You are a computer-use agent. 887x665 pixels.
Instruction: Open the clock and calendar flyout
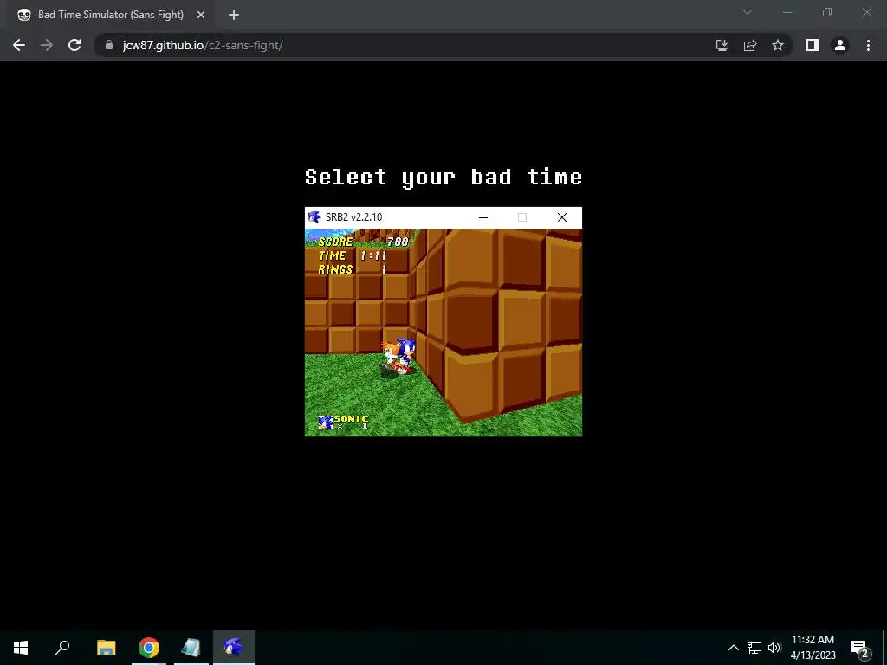point(813,648)
